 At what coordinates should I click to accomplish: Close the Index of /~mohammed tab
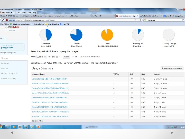pyautogui.click(x=67, y=16)
